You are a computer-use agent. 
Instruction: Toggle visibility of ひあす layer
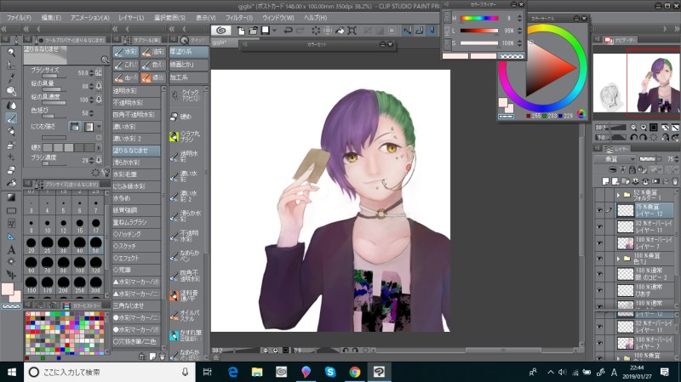pyautogui.click(x=599, y=290)
